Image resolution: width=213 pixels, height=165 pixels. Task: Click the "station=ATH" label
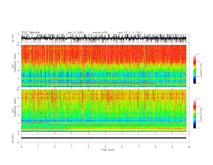100,32
